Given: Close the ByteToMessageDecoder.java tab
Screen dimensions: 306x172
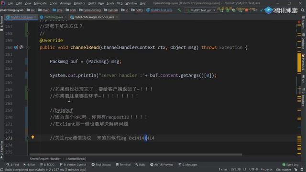Looking at the screenshot, I should [x=117, y=17].
